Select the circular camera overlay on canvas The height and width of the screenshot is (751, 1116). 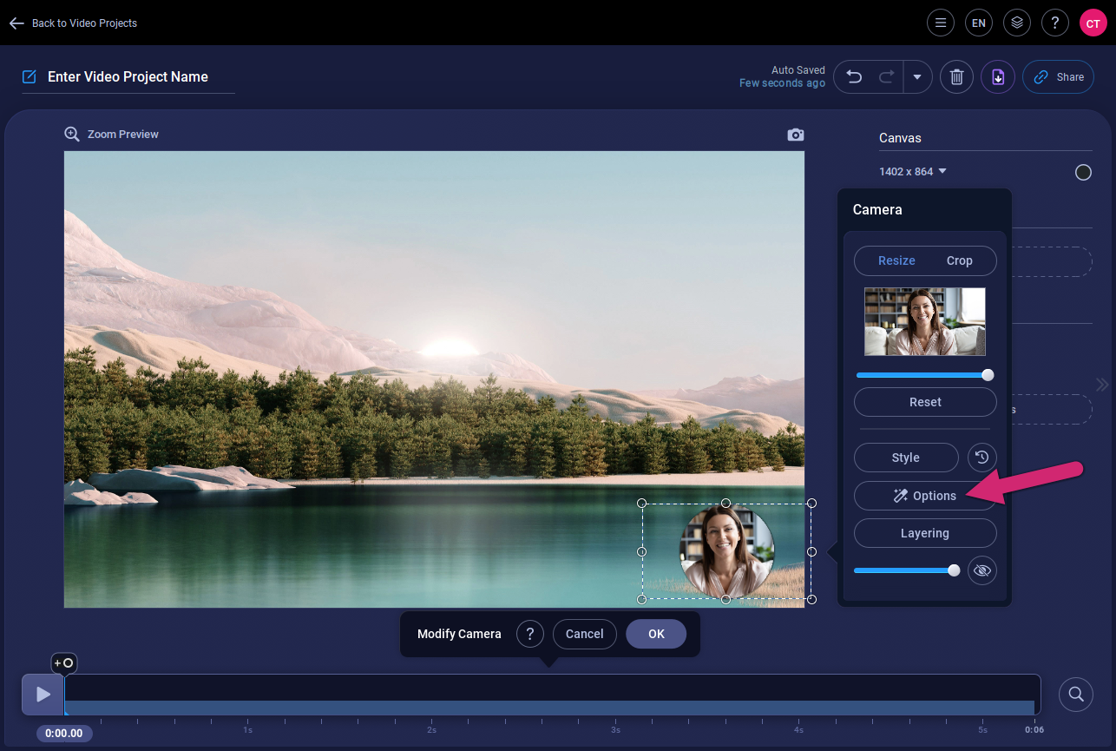point(726,550)
